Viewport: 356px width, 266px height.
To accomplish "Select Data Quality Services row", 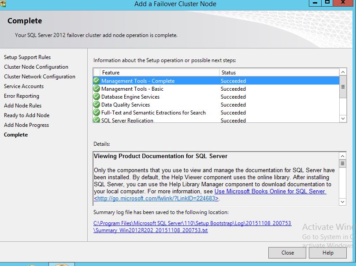I will 216,105.
